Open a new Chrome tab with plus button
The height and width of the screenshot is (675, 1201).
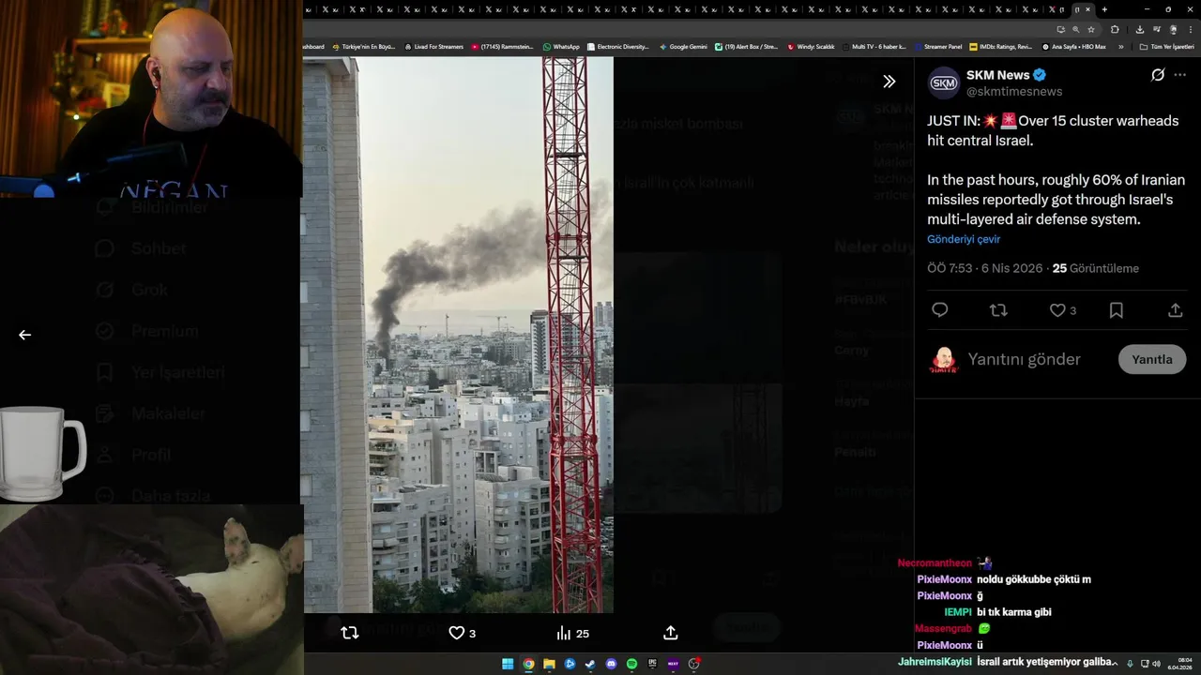pyautogui.click(x=1104, y=9)
